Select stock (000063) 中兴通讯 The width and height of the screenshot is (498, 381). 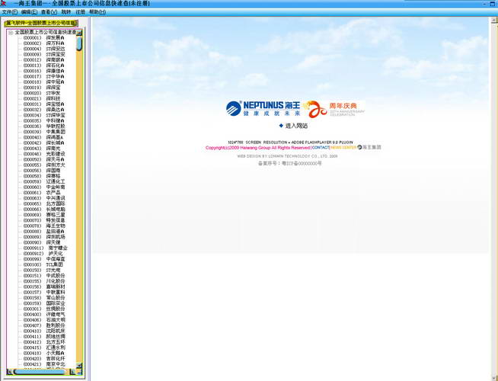pos(44,198)
